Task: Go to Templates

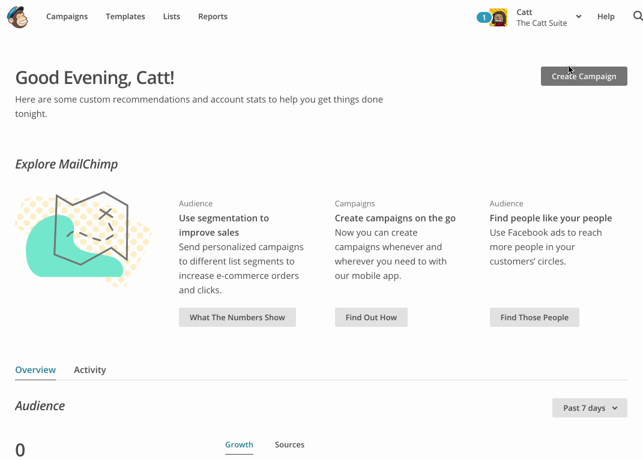Action: click(x=125, y=16)
